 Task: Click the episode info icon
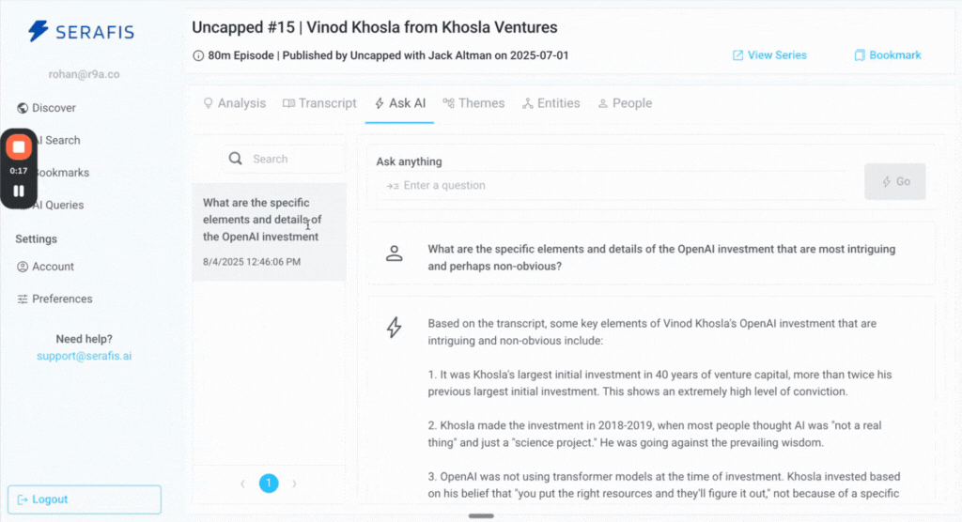tap(197, 55)
